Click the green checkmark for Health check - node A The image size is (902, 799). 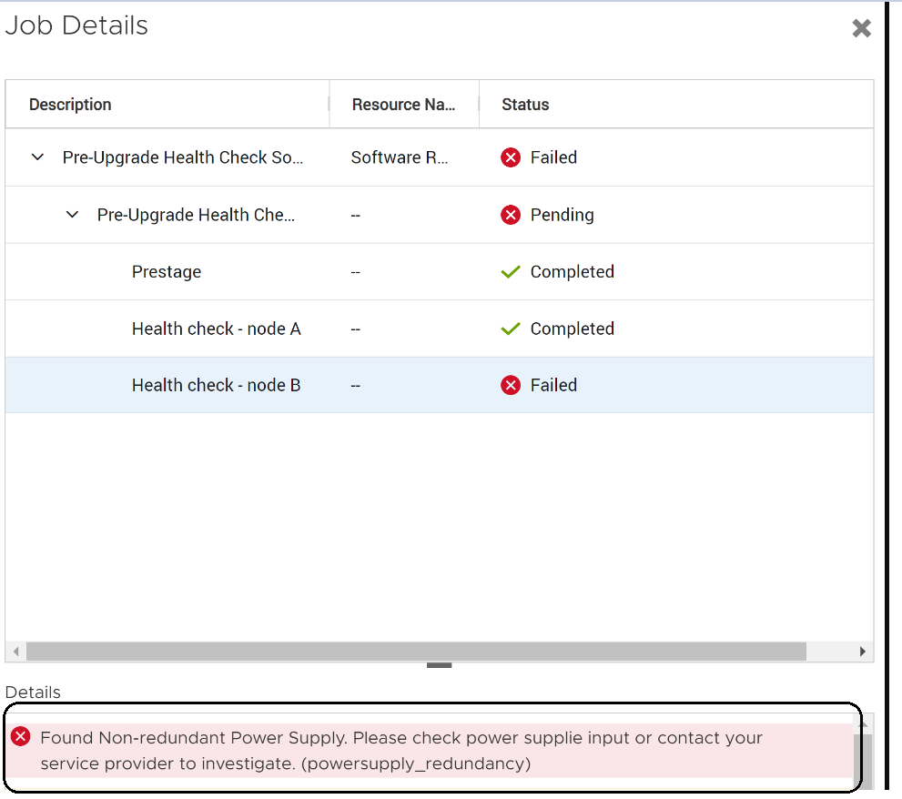coord(510,329)
